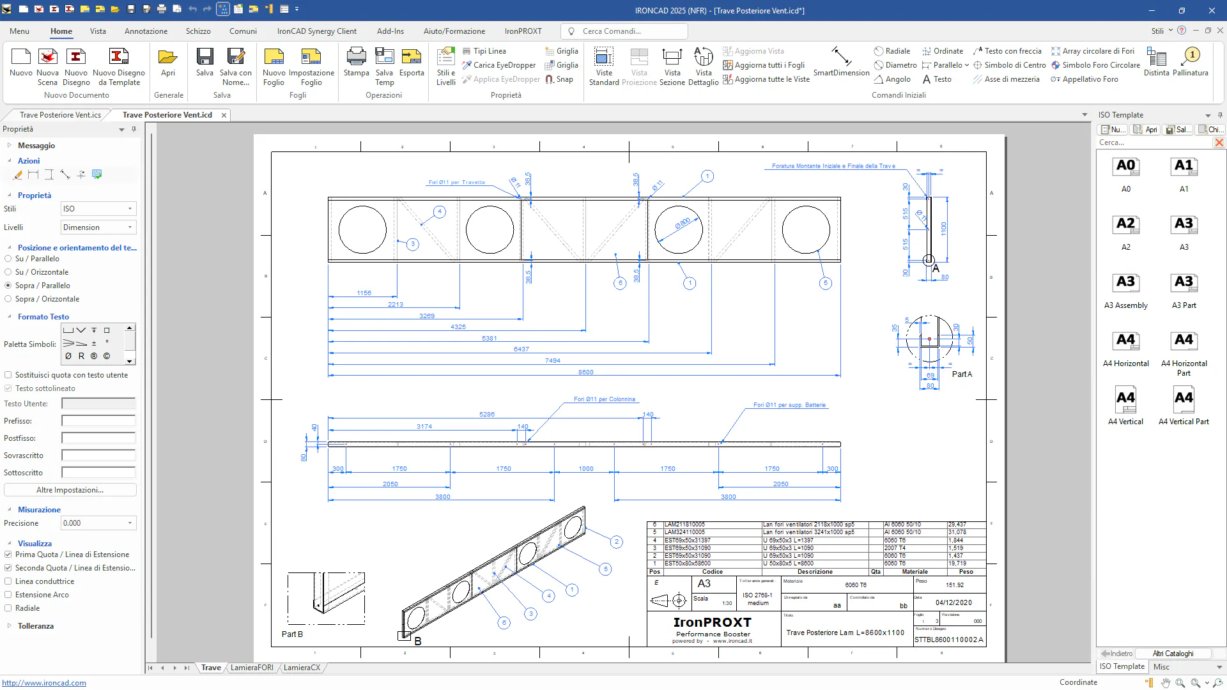The height and width of the screenshot is (690, 1227).
Task: Open a file with Apri
Action: [x=168, y=63]
